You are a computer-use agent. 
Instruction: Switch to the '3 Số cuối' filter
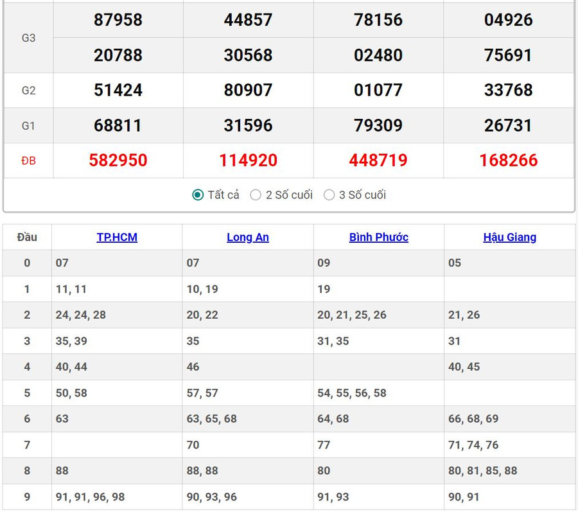tap(329, 195)
